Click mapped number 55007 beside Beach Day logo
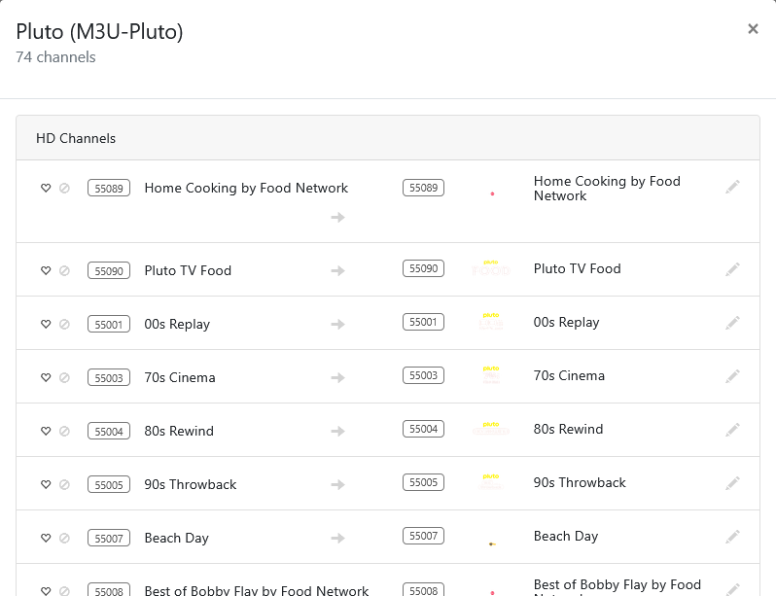The image size is (776, 596). (424, 536)
